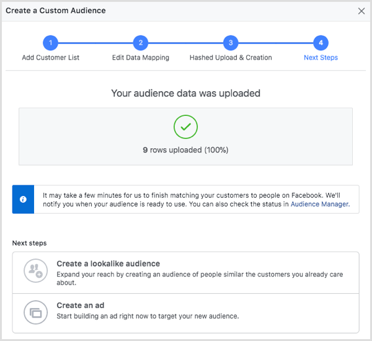This screenshot has height=341, width=372.
Task: Click step 1 circle in progress bar
Action: click(x=51, y=43)
